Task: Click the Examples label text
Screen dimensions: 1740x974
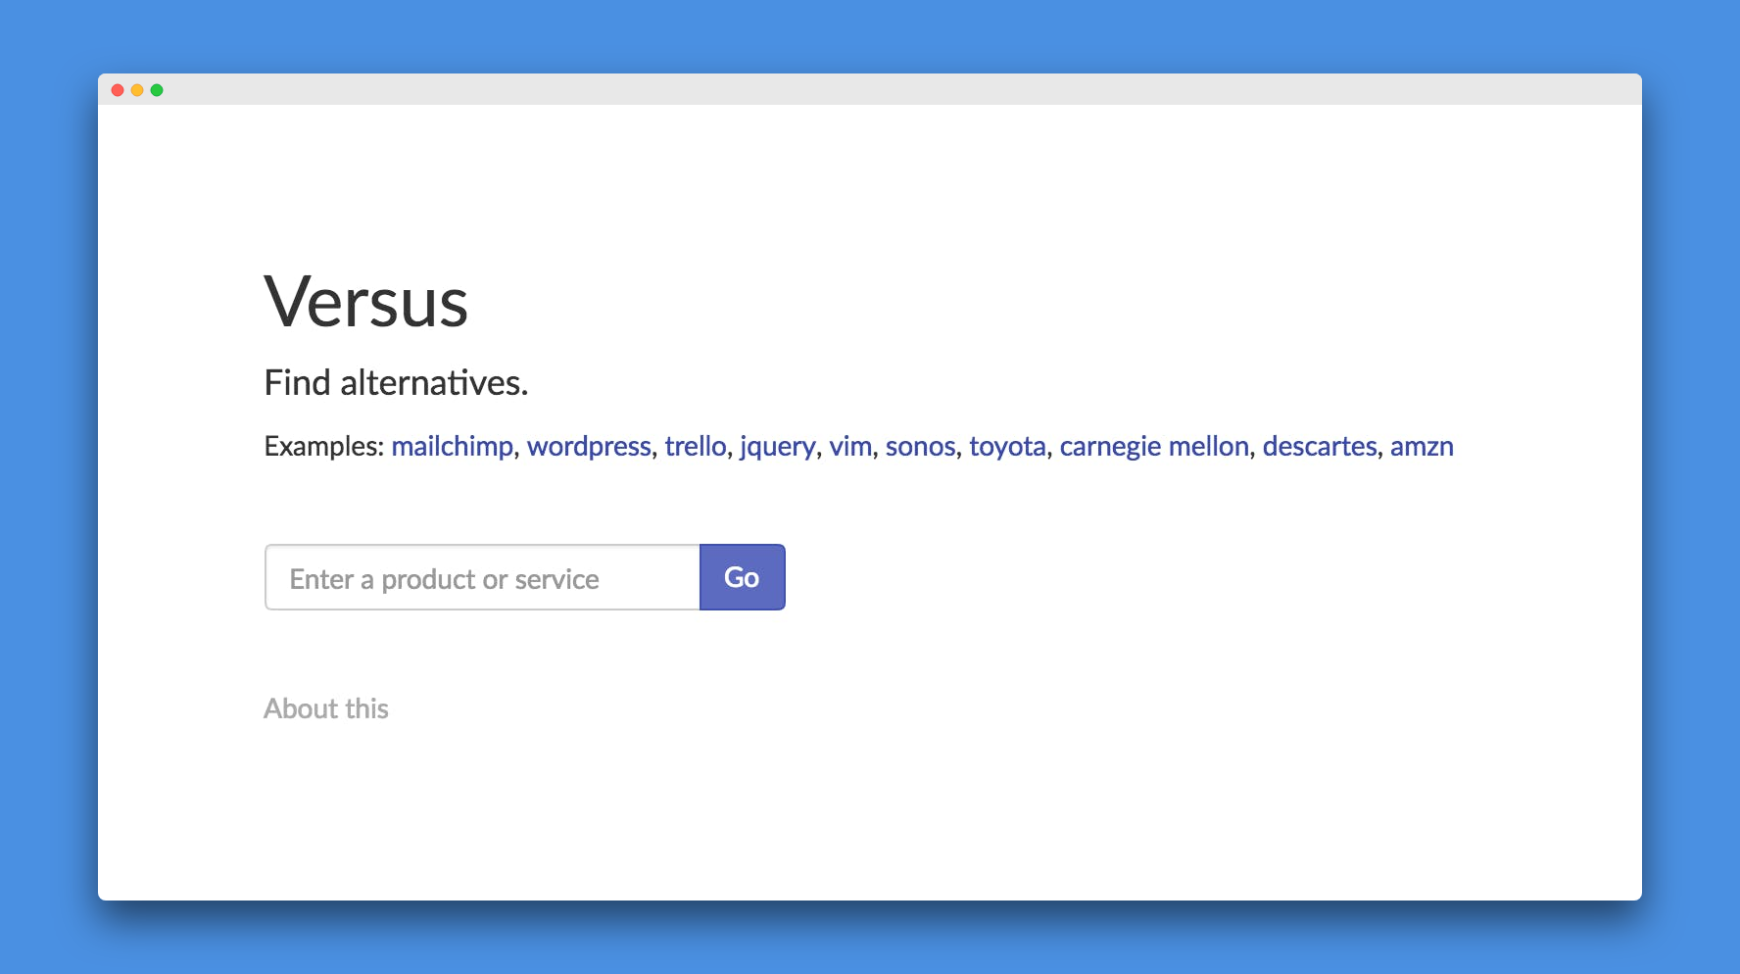Action: click(323, 447)
